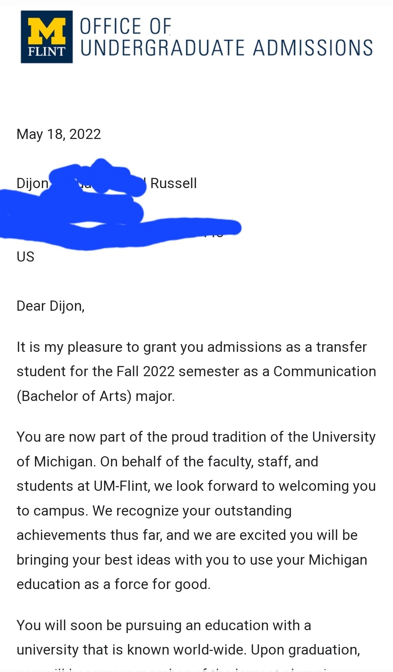
Task: Click the country line "US"
Action: pos(25,257)
